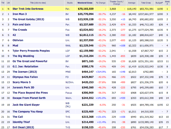Select the $177,024,785 total gross cell

tap(146, 30)
